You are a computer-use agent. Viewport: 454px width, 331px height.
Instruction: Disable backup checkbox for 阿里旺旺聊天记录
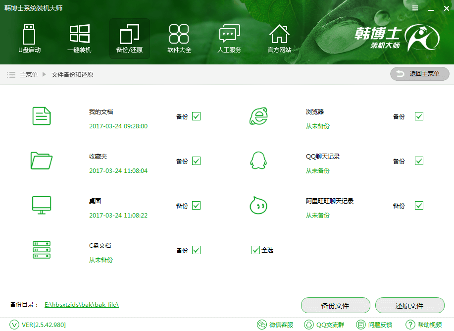click(419, 206)
